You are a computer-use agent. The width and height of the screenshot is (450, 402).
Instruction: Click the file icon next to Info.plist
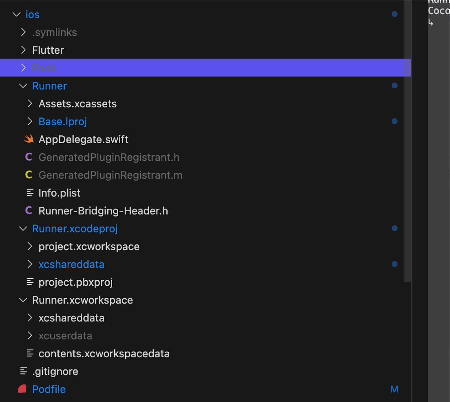click(x=29, y=192)
